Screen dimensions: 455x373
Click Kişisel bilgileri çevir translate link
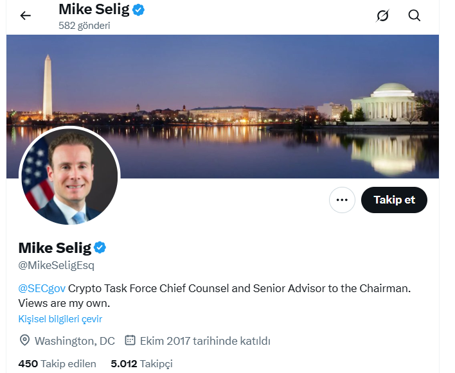pyautogui.click(x=60, y=319)
